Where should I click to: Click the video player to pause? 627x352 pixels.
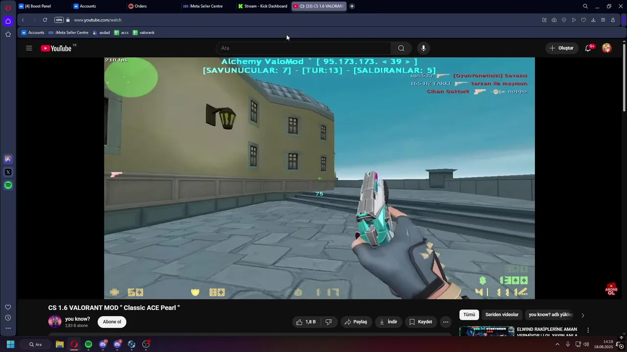pos(319,178)
